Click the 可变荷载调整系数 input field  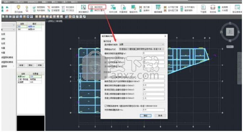tap(154, 110)
